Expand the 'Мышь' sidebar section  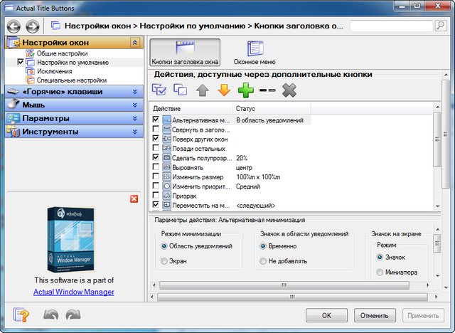[134, 105]
